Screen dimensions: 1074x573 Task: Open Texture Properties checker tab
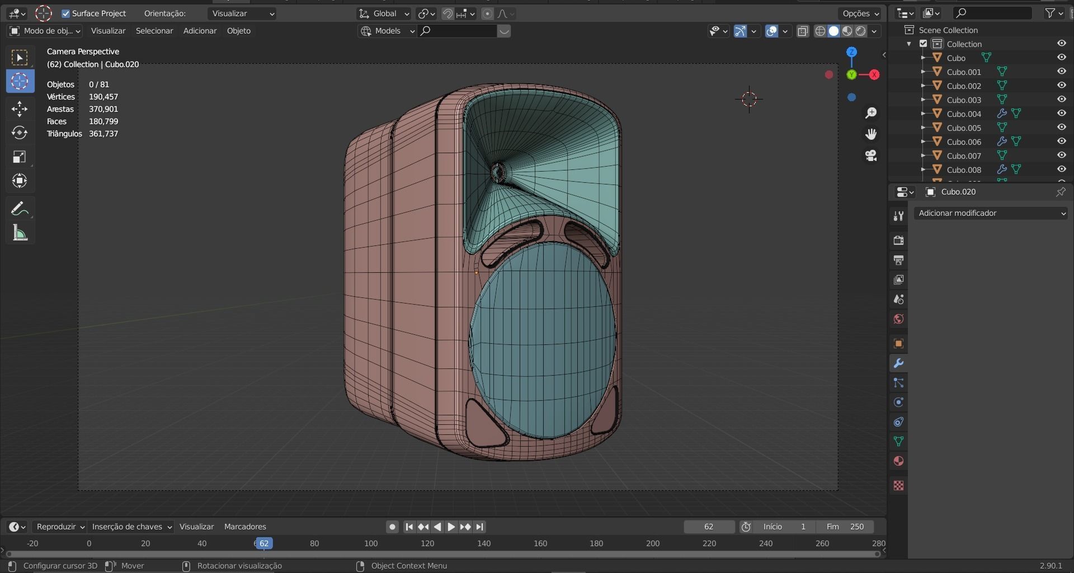pos(898,485)
